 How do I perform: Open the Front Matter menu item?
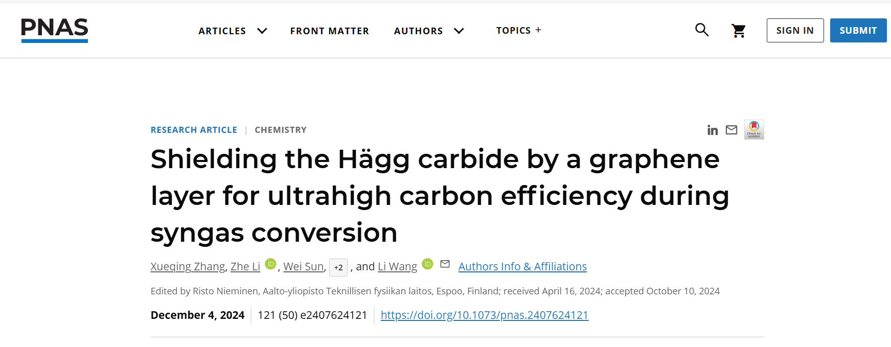(x=330, y=31)
